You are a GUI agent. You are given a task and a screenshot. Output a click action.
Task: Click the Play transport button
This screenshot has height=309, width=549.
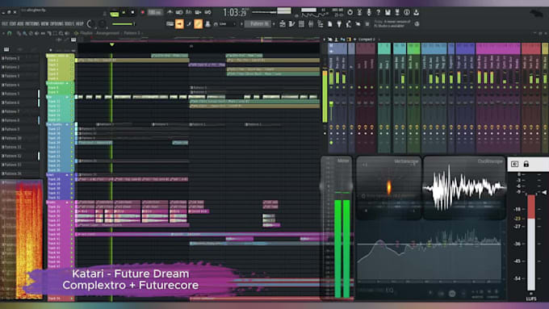124,13
